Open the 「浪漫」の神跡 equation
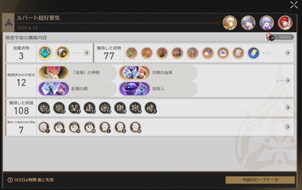The width and height of the screenshot is (302, 190). click(77, 73)
